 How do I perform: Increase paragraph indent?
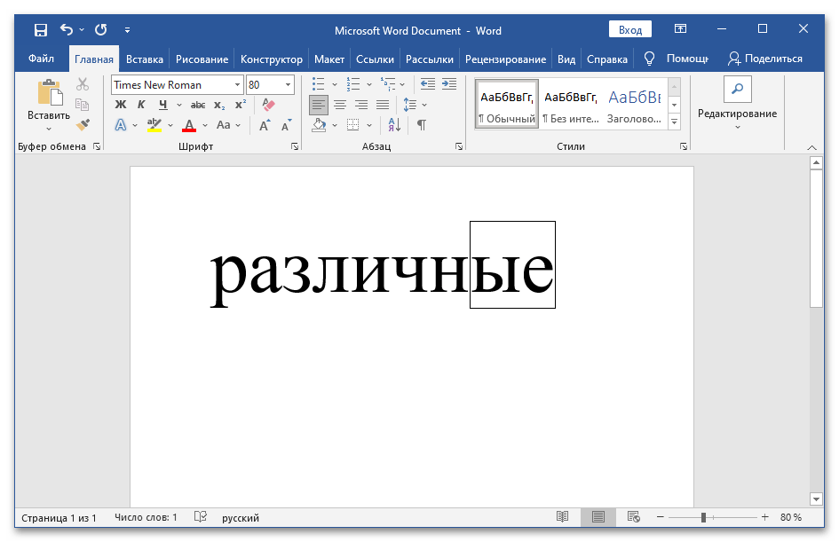449,84
